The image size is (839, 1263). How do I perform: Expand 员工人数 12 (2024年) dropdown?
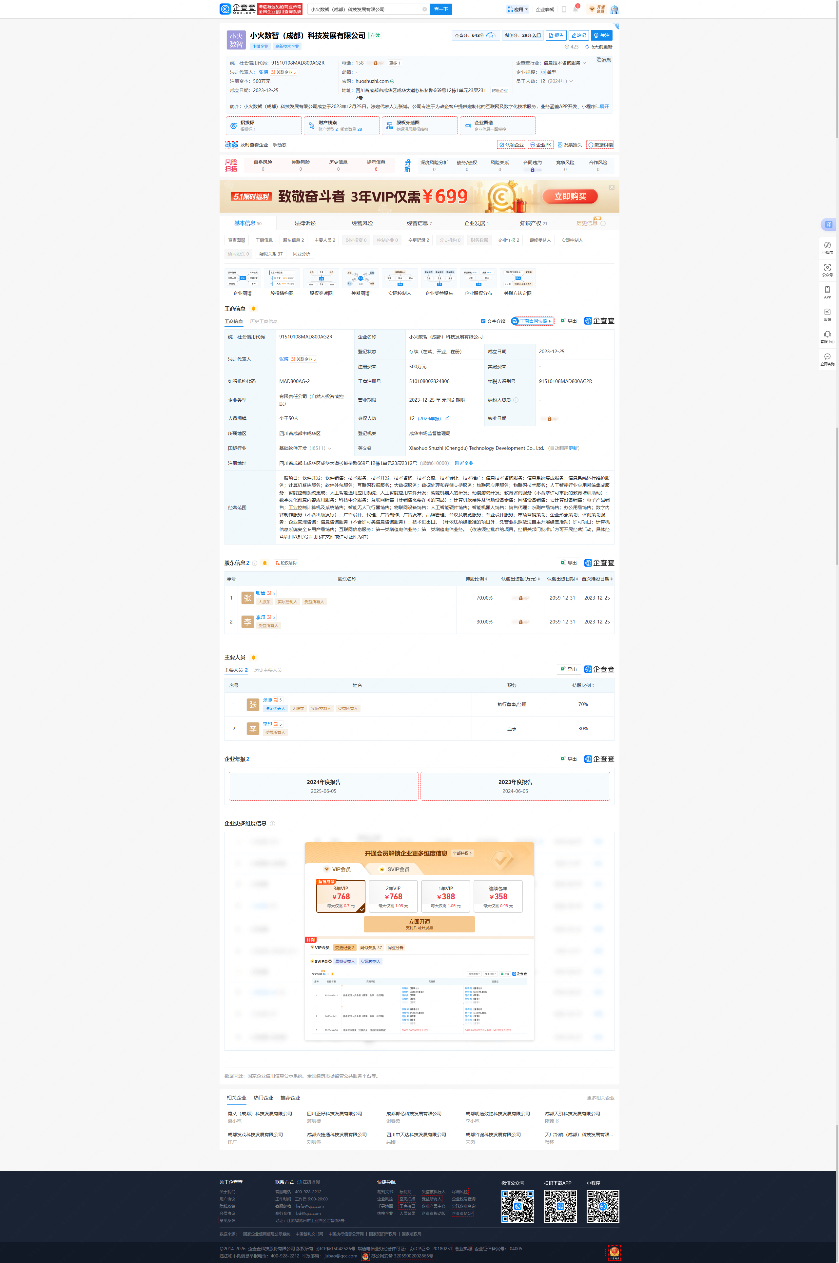click(x=571, y=81)
